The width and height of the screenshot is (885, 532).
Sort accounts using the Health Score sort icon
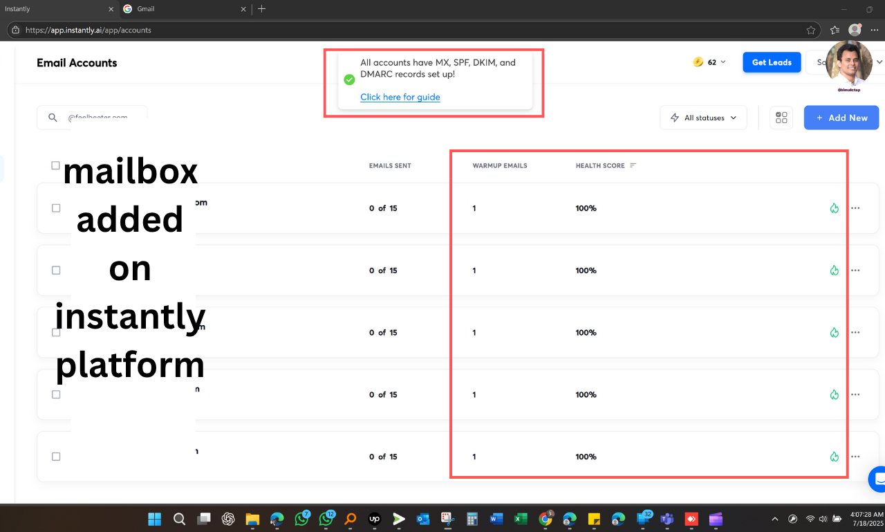click(632, 165)
